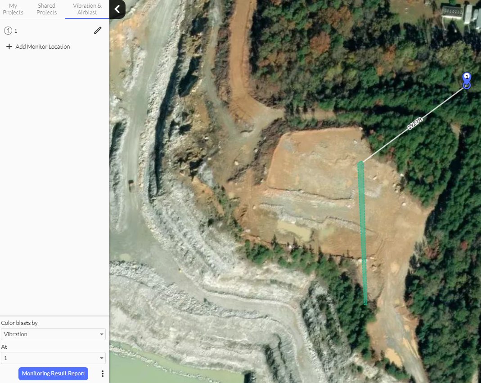The width and height of the screenshot is (481, 383).
Task: Open the Shared Projects tab
Action: click(x=47, y=9)
